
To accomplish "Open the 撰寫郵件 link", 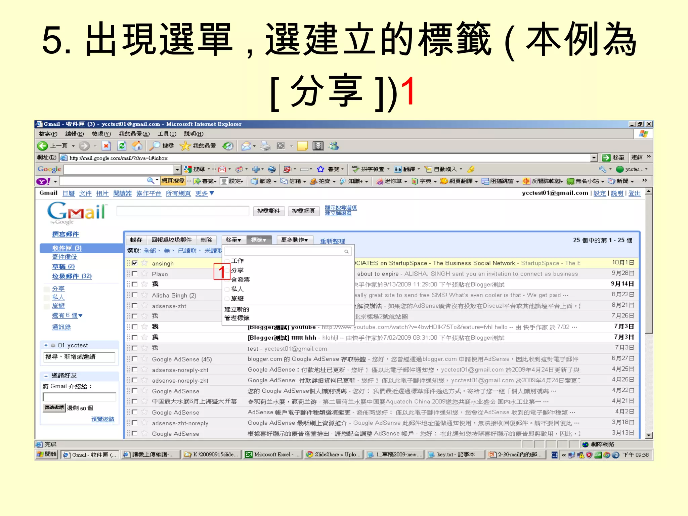I will pyautogui.click(x=66, y=234).
